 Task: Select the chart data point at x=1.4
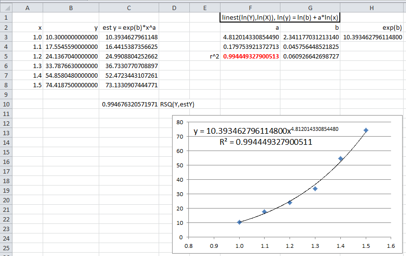(x=340, y=158)
